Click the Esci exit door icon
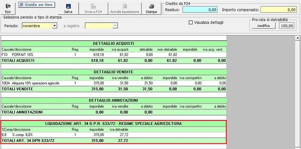This screenshot has width=301, height=149. click(x=8, y=6)
